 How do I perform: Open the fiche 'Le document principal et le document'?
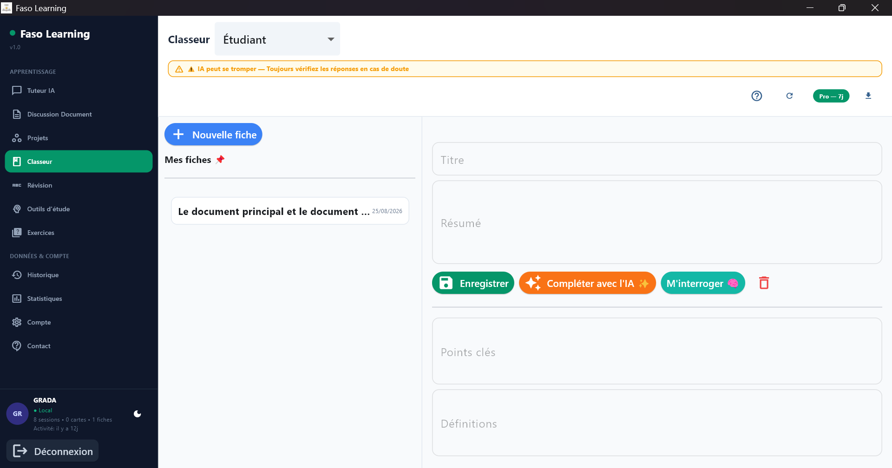290,211
